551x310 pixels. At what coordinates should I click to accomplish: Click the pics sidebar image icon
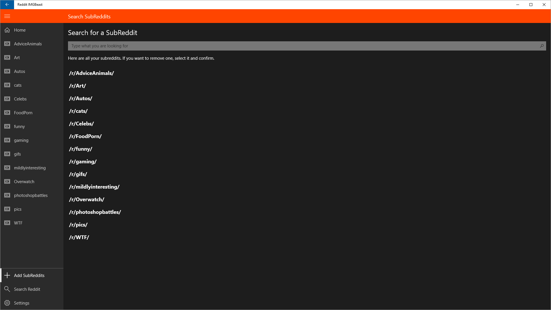(7, 209)
